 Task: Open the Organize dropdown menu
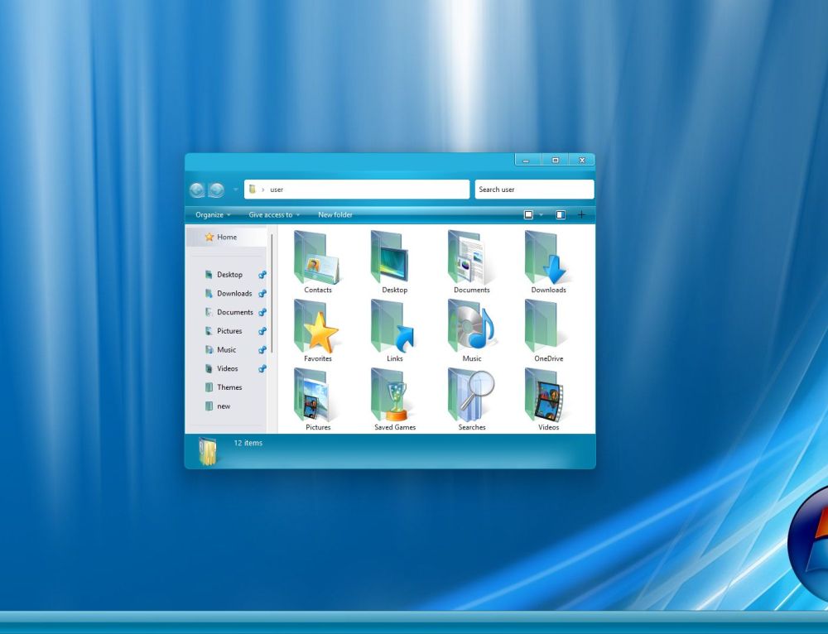[210, 214]
